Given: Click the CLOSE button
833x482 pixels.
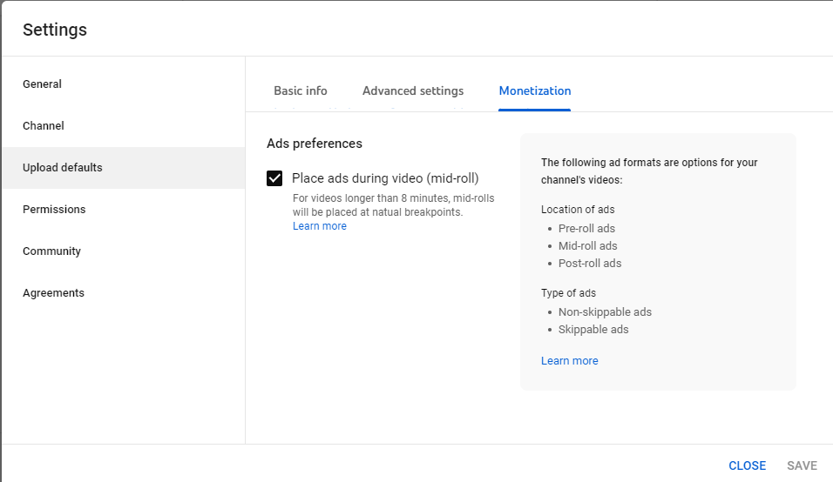Looking at the screenshot, I should click(x=748, y=465).
